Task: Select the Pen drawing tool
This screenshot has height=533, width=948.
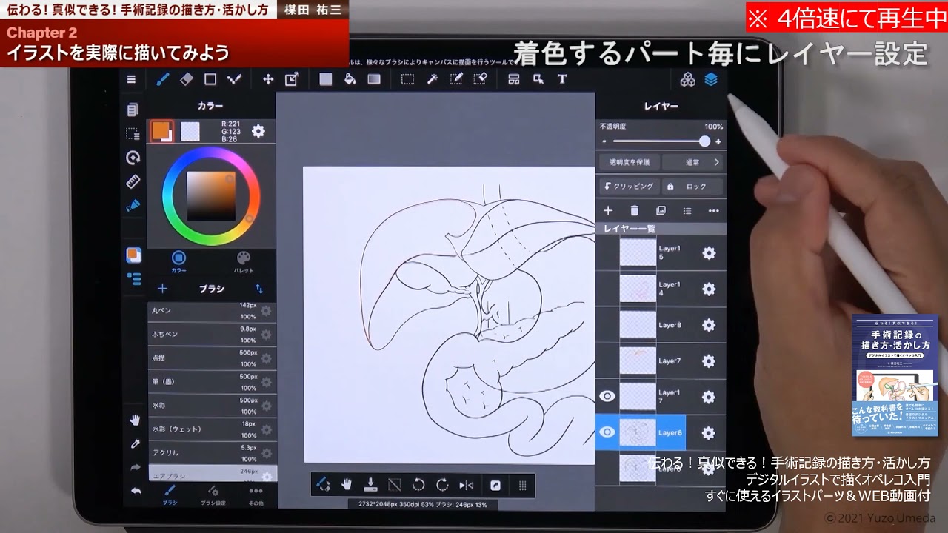Action: click(x=162, y=79)
